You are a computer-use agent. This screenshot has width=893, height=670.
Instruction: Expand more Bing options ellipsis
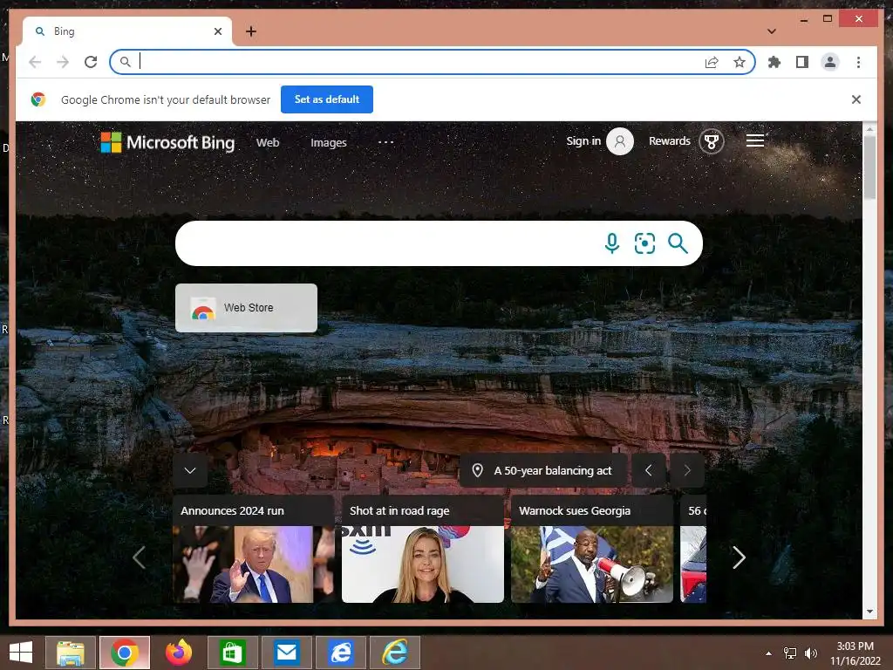386,142
